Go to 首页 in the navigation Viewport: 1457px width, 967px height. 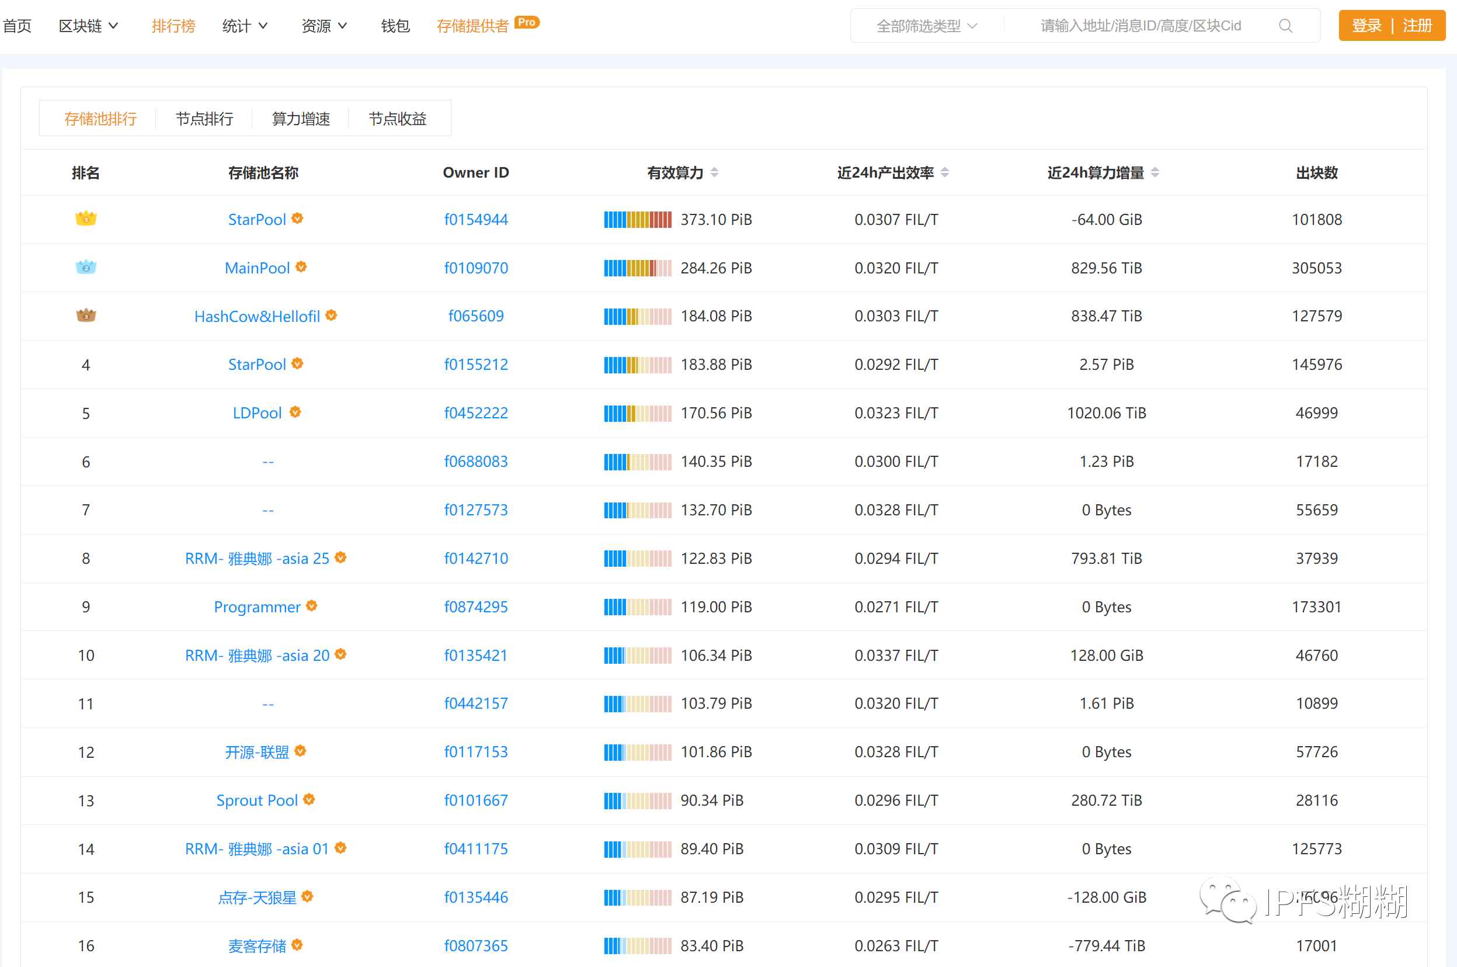pos(18,26)
